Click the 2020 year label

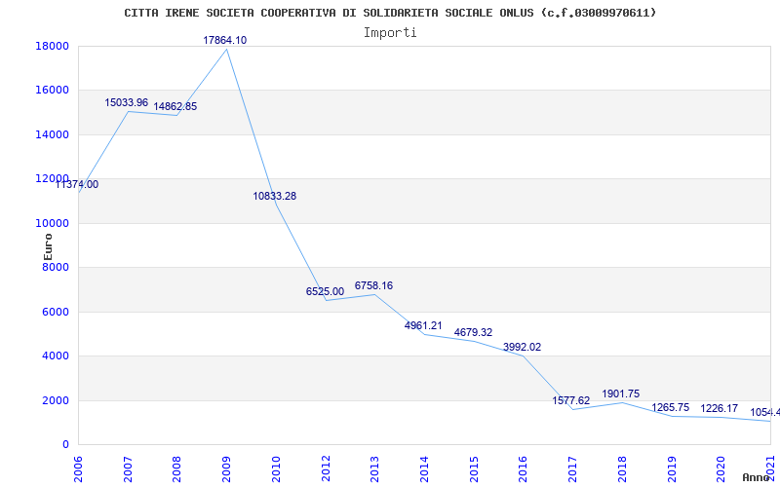coord(721,469)
